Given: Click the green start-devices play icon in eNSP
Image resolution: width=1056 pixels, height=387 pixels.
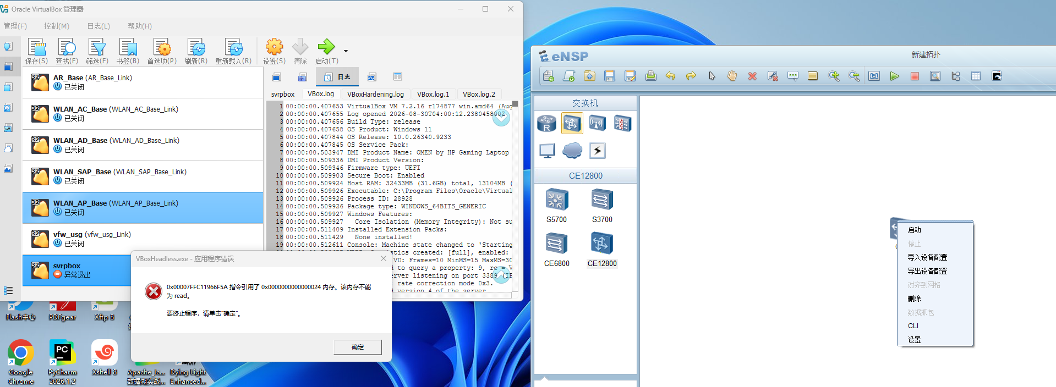Looking at the screenshot, I should click(895, 76).
